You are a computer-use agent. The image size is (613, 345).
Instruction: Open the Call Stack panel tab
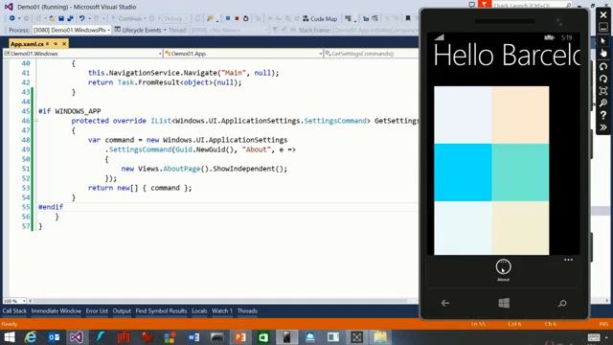click(14, 310)
